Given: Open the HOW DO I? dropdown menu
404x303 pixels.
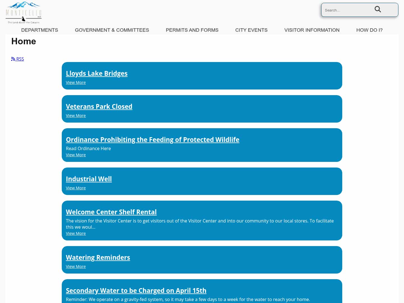Looking at the screenshot, I should (369, 30).
